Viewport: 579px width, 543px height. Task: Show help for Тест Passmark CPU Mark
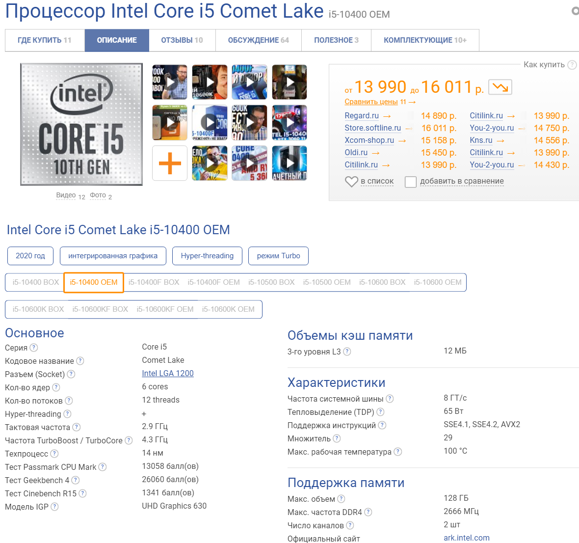pyautogui.click(x=102, y=467)
